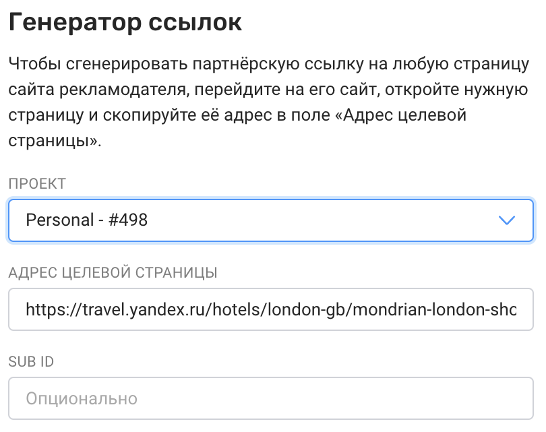Click the 'Опционально' placeholder text

point(82,398)
